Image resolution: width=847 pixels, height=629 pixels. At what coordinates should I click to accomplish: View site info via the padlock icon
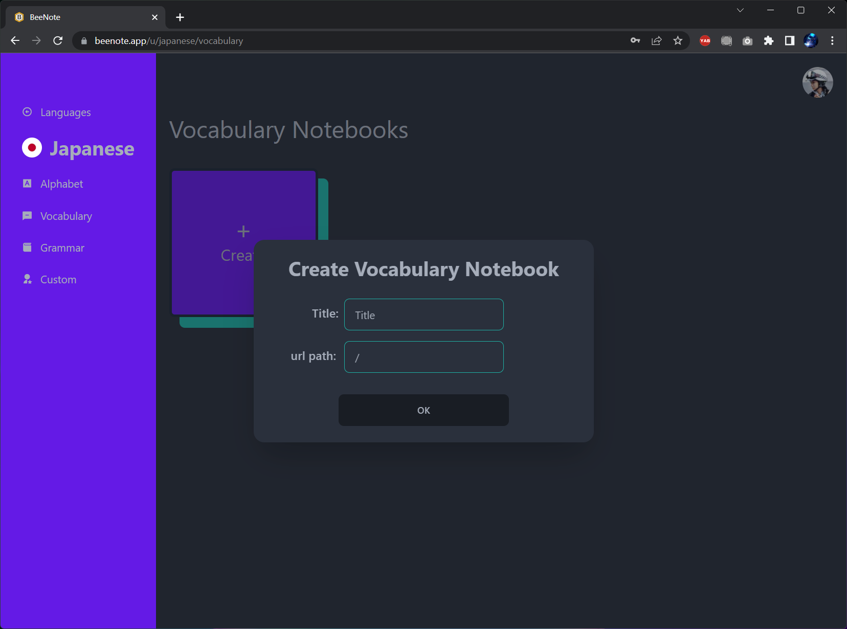coord(84,41)
